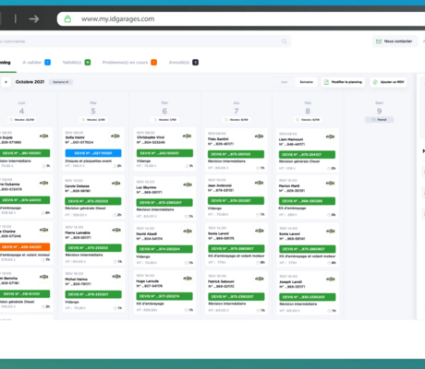Screen dimensions: 425x369
Task: Click the logo icon on Marion Marti card
Action: click(x=330, y=184)
